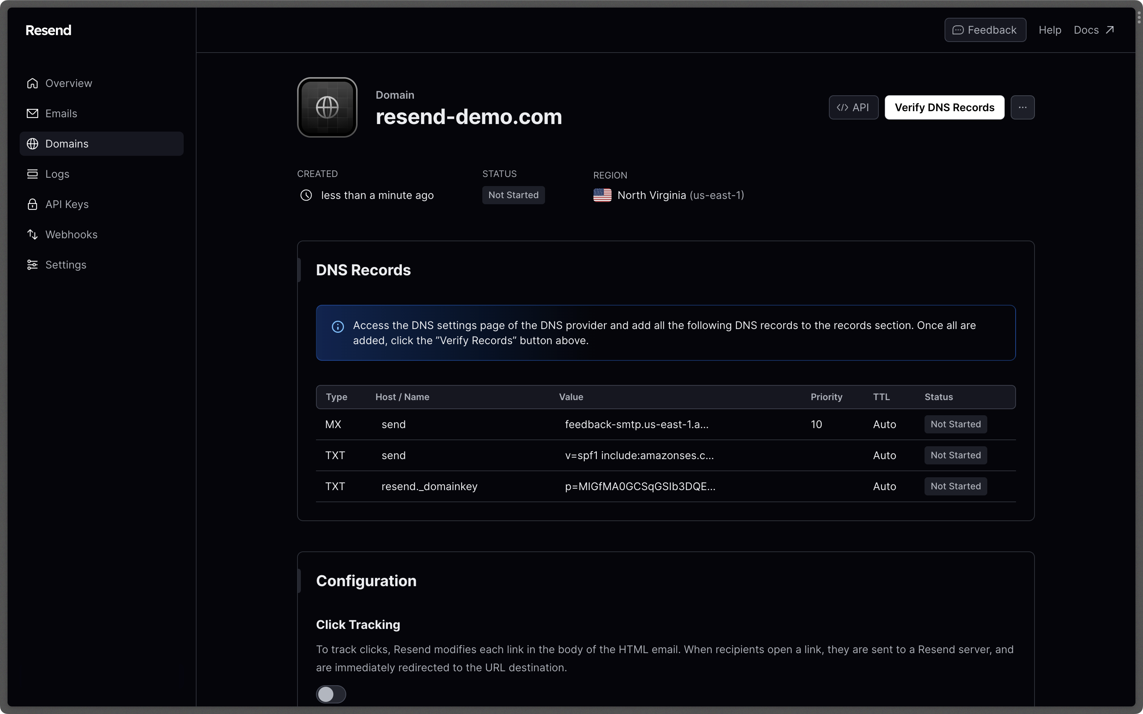Click the Domains globe icon in sidebar

point(32,144)
